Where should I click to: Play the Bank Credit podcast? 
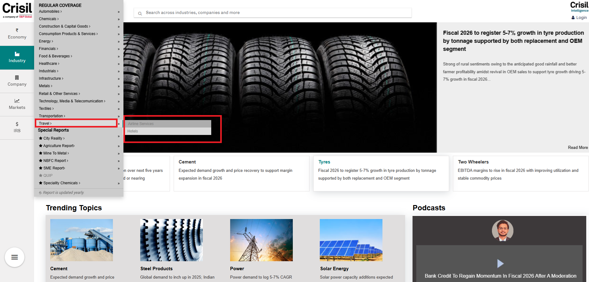tap(500, 263)
